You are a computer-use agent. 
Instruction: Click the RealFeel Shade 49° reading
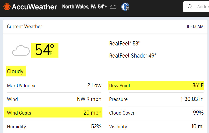133,56
